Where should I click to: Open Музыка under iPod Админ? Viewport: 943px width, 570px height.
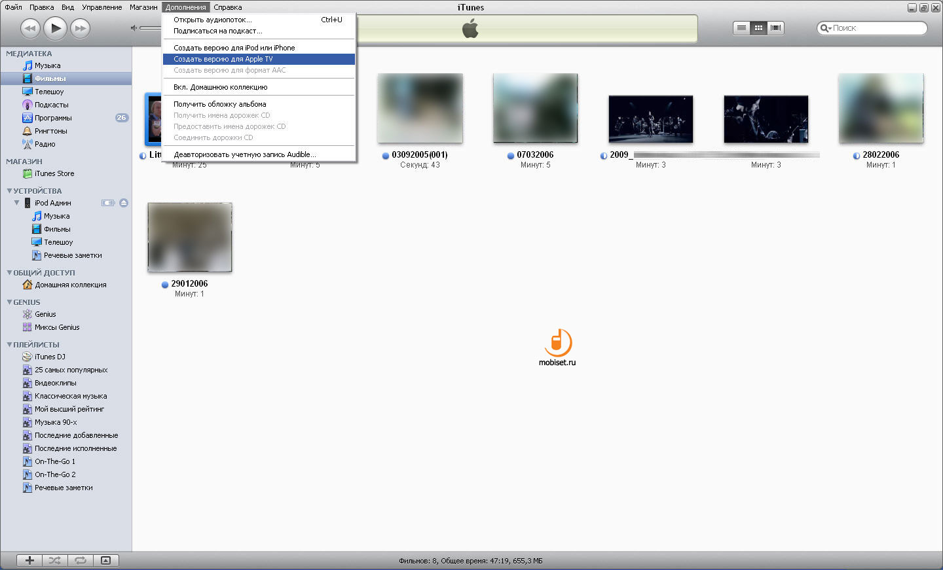coord(56,216)
